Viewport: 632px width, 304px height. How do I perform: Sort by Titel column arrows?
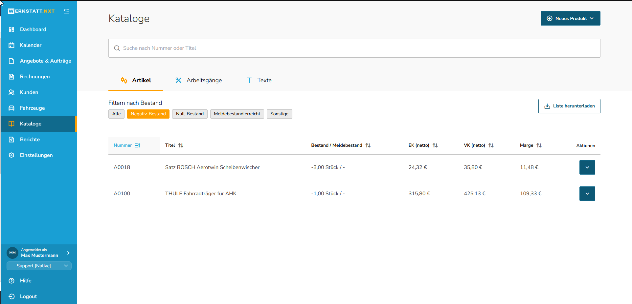pyautogui.click(x=181, y=145)
